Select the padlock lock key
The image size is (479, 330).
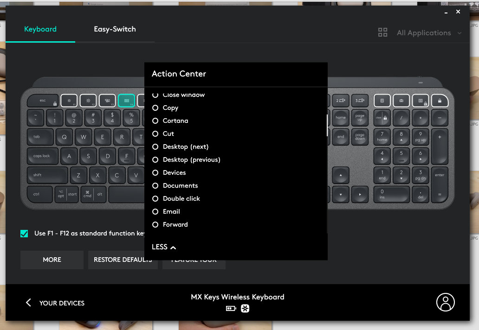(x=440, y=100)
